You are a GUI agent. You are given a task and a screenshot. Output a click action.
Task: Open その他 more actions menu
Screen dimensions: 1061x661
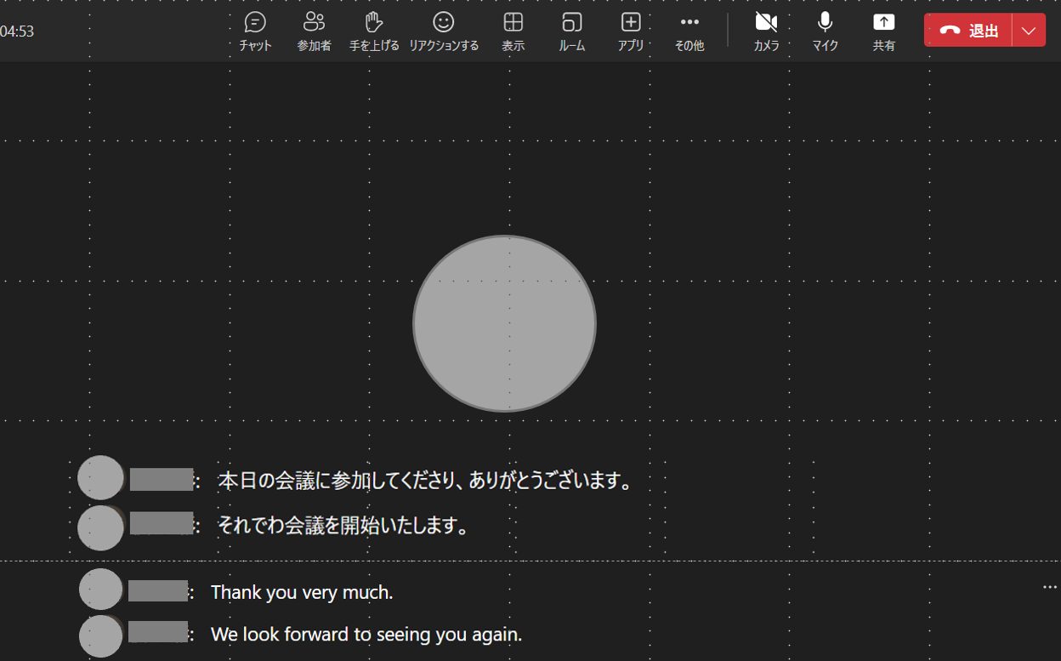[x=689, y=31]
